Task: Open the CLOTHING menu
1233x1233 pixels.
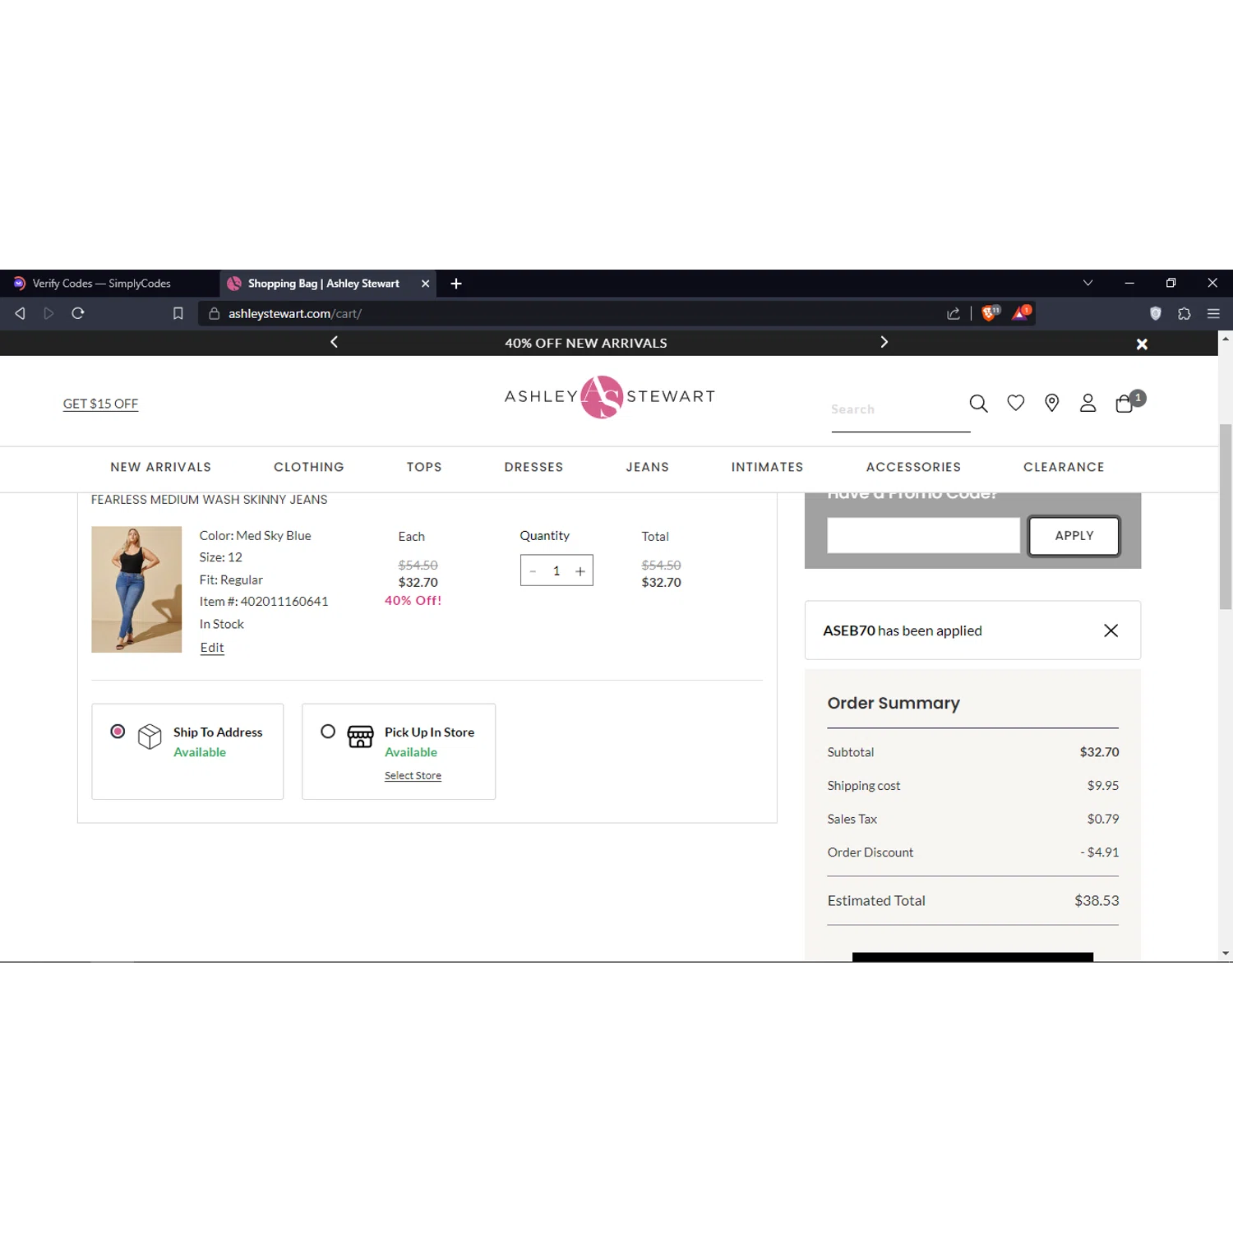Action: (309, 467)
